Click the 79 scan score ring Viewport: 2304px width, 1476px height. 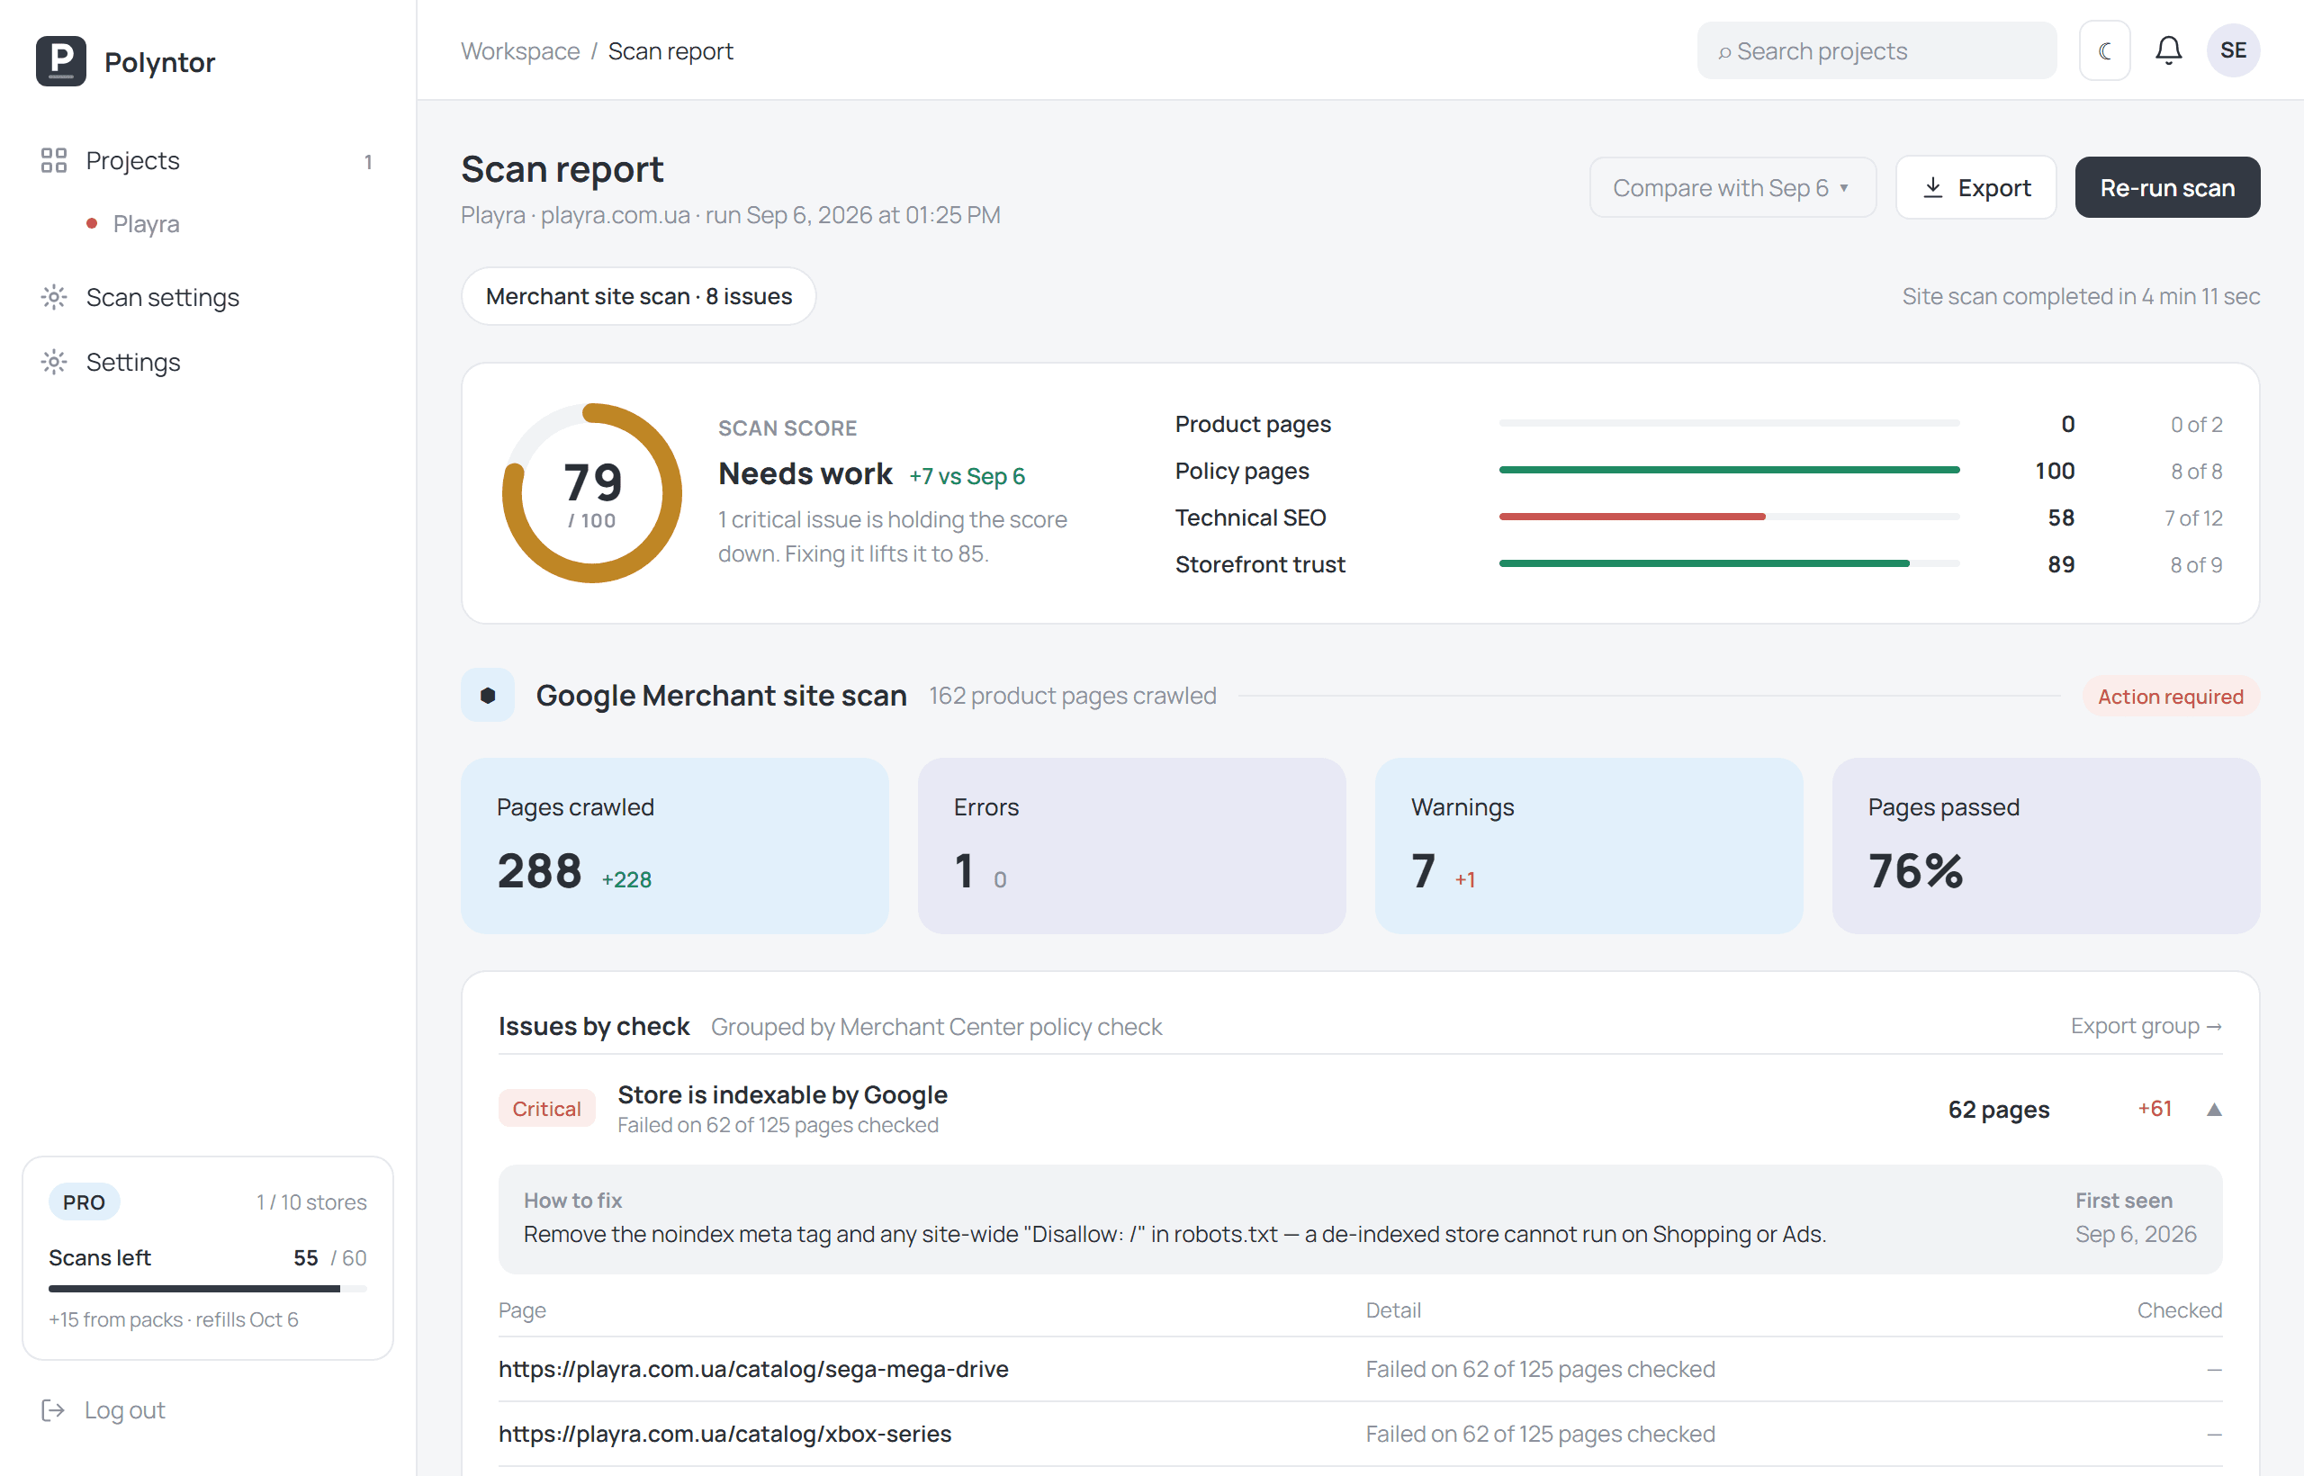click(592, 492)
